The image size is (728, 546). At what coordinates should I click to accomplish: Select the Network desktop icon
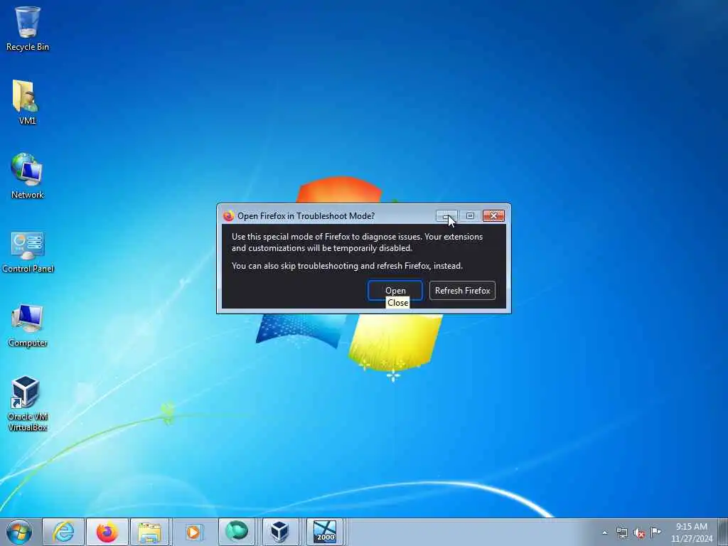27,176
